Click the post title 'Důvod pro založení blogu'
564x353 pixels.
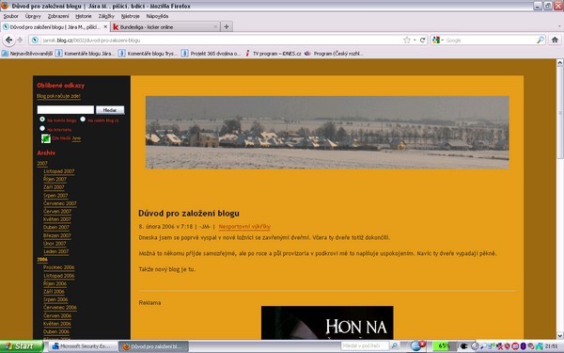point(189,214)
